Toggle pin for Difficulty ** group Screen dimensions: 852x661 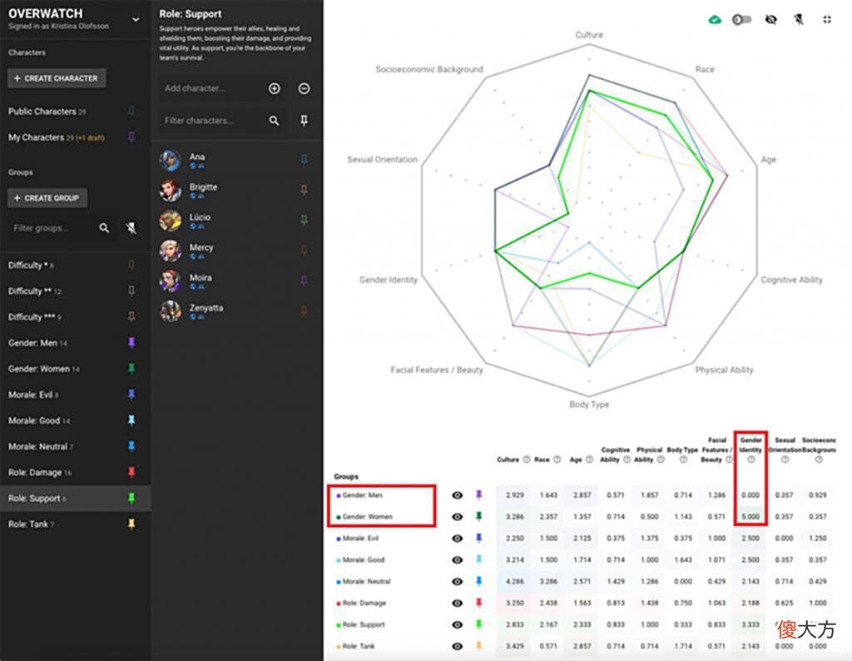point(131,291)
